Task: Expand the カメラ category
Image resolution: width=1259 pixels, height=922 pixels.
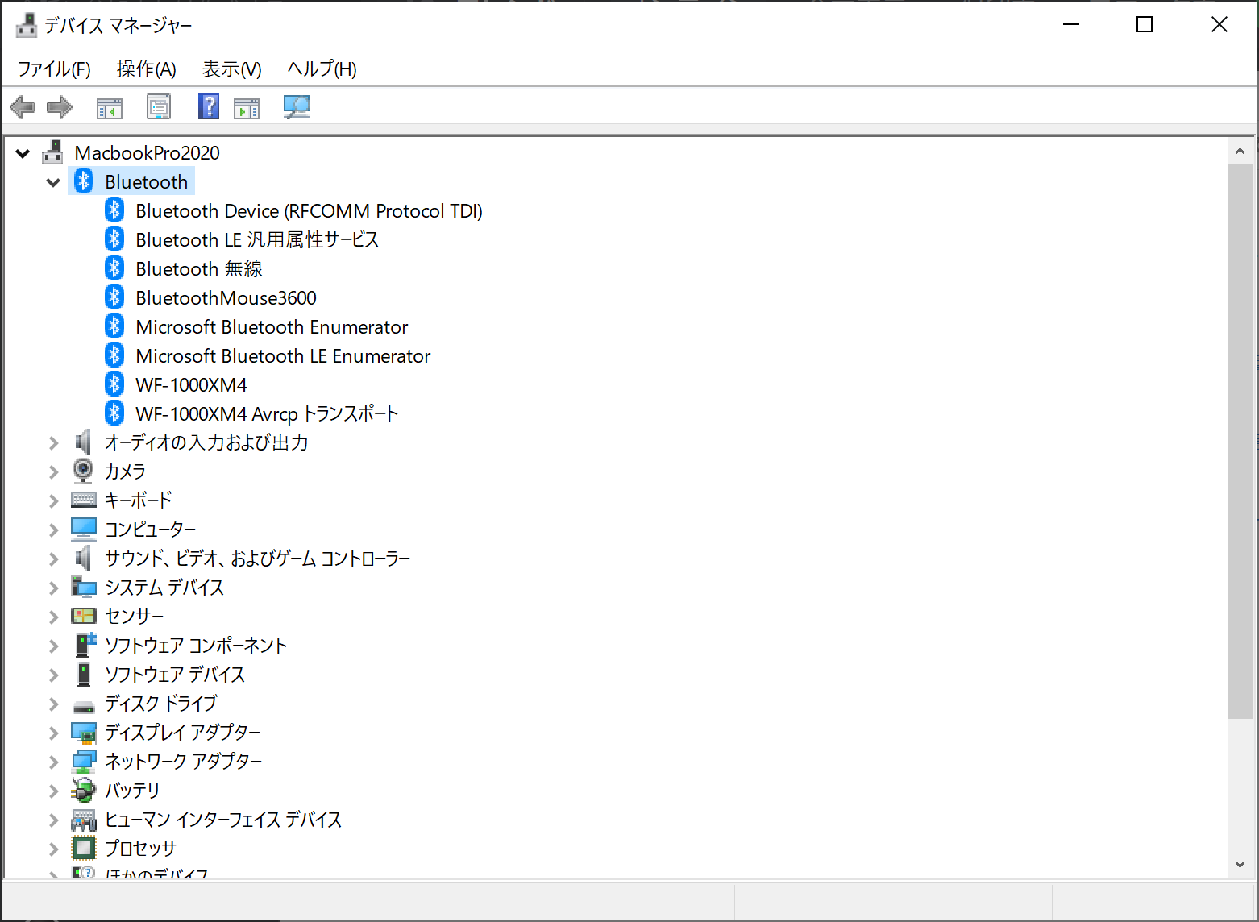Action: coord(53,472)
